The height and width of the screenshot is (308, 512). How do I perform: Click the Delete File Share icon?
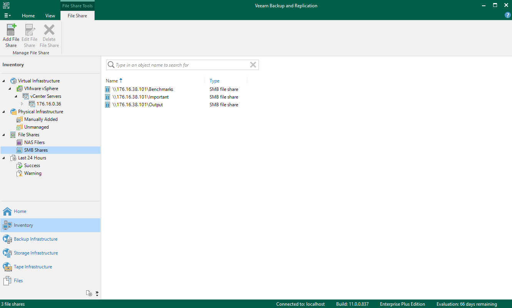(x=49, y=30)
